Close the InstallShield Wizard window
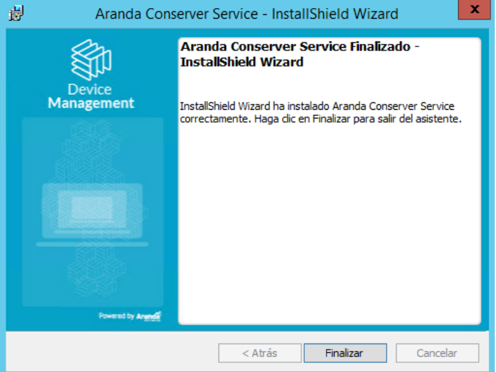This screenshot has height=372, width=496. tap(474, 9)
